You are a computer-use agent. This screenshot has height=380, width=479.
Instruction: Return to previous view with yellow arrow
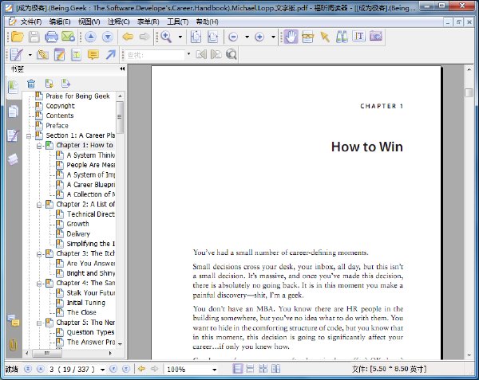pyautogui.click(x=128, y=37)
